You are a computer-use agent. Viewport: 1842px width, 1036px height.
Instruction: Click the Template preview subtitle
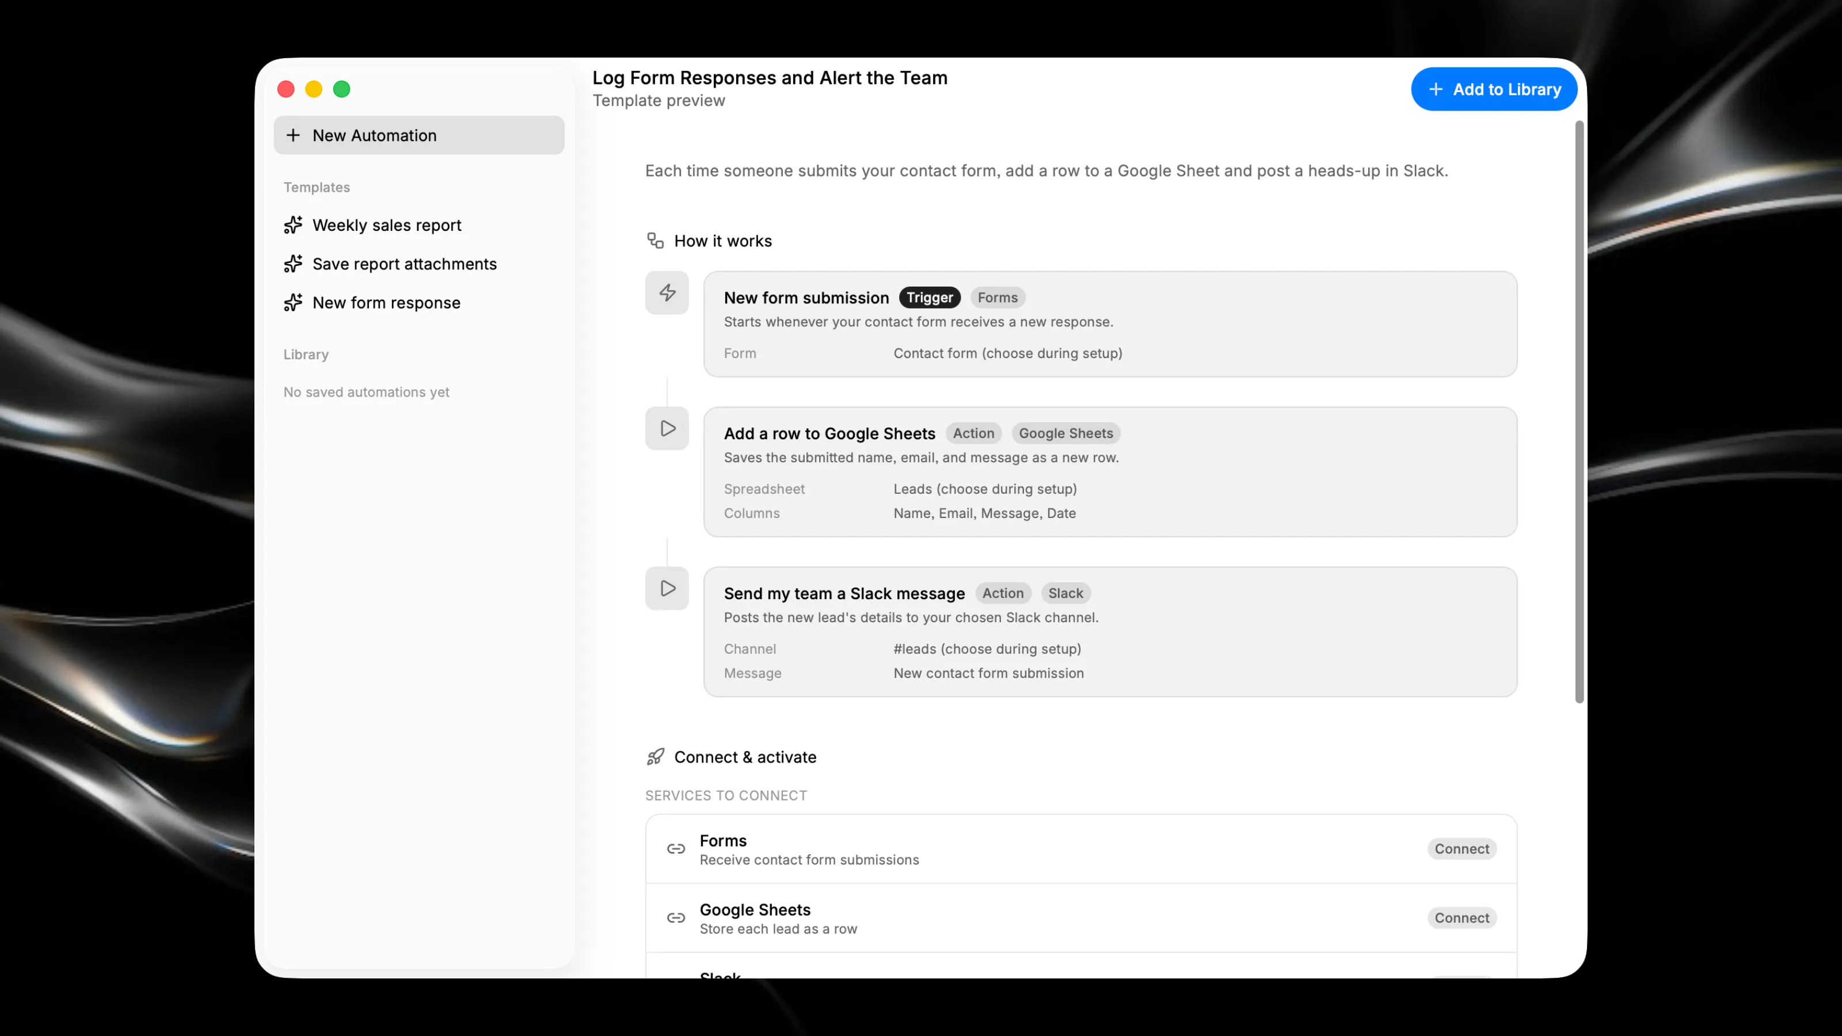(x=659, y=101)
